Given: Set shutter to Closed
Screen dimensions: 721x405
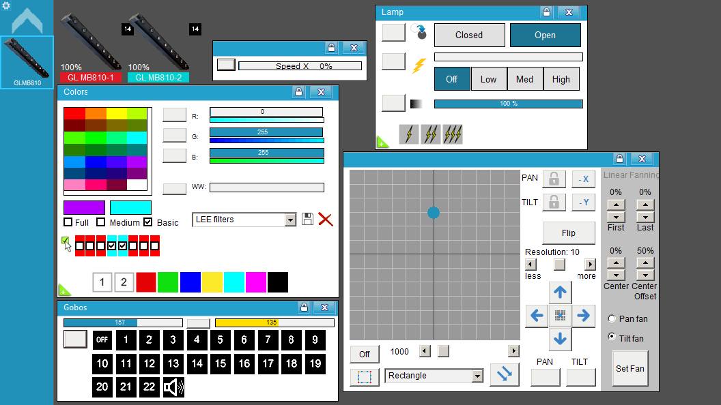Looking at the screenshot, I should click(x=470, y=35).
